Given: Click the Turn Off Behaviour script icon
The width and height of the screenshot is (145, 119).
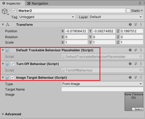Looking at the screenshot, I should coord(8,64).
